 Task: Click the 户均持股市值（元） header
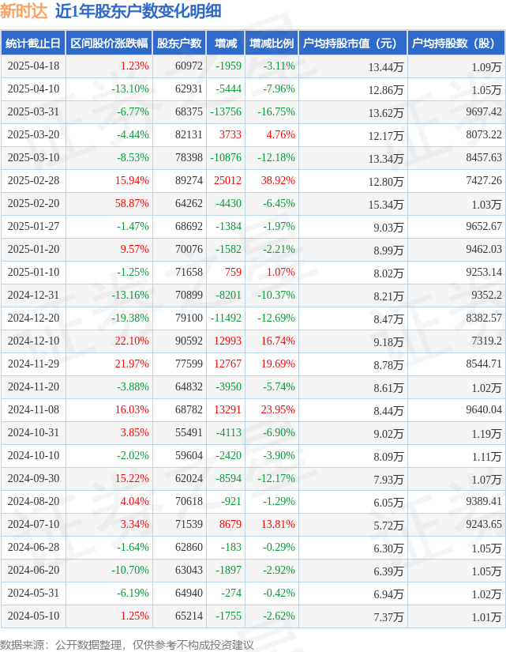click(353, 43)
